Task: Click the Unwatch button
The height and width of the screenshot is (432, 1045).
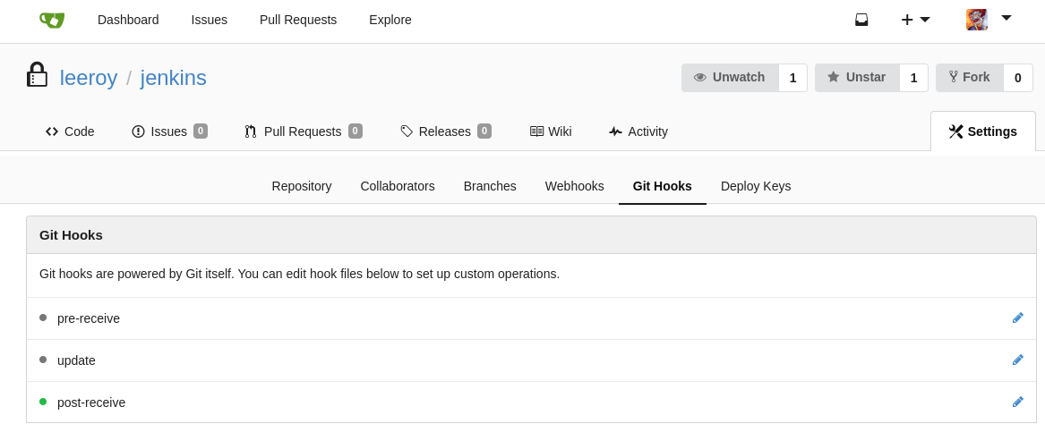Action: pyautogui.click(x=730, y=78)
